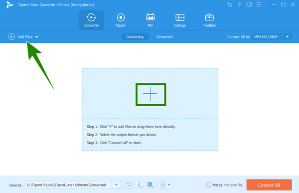The image size is (299, 193).
Task: Click the Convert All button
Action: pyautogui.click(x=269, y=185)
